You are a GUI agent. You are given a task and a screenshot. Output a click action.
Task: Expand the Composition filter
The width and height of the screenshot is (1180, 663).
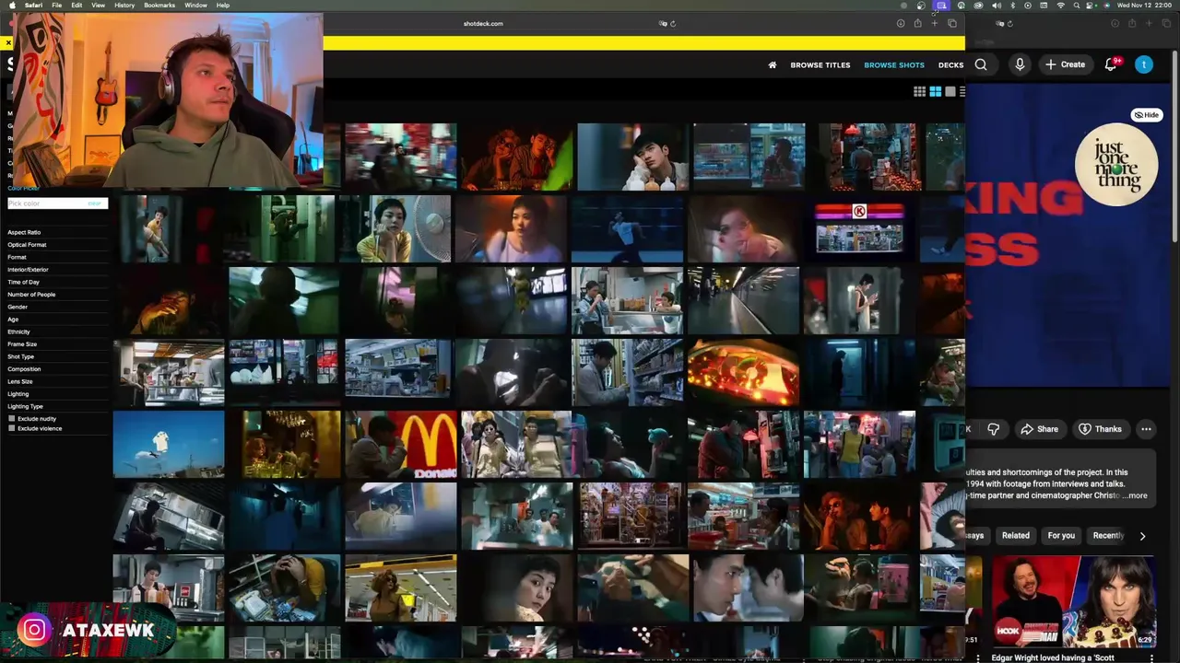click(x=24, y=369)
